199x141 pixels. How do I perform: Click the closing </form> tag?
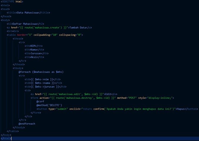tap(36, 113)
